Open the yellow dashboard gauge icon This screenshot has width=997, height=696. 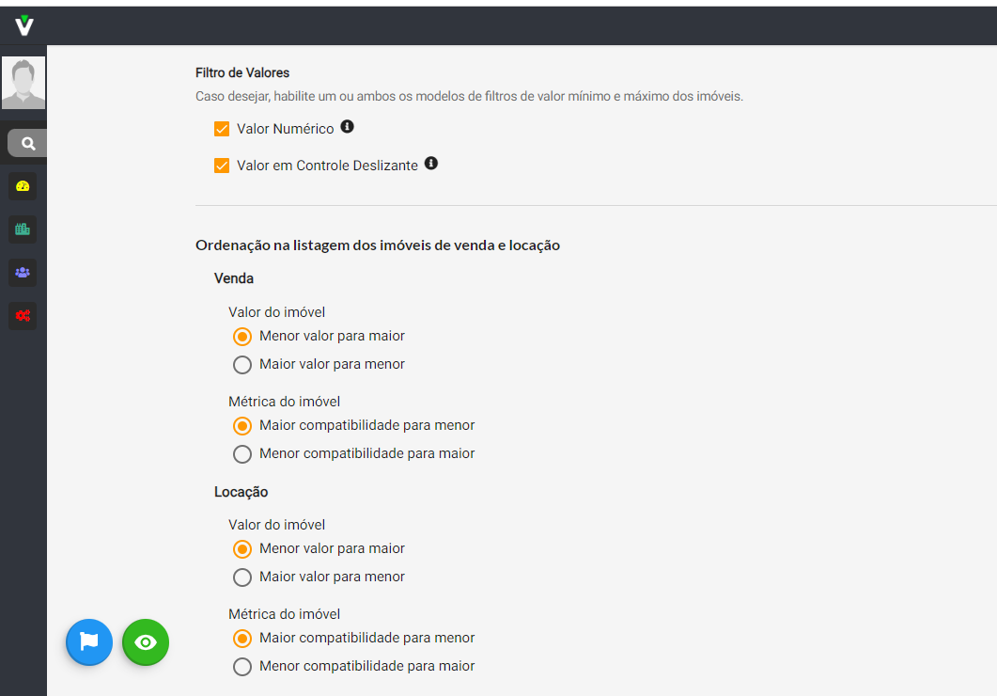(x=23, y=186)
